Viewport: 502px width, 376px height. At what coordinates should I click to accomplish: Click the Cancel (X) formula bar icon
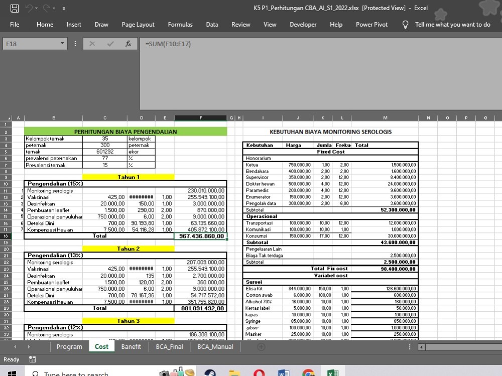(92, 44)
